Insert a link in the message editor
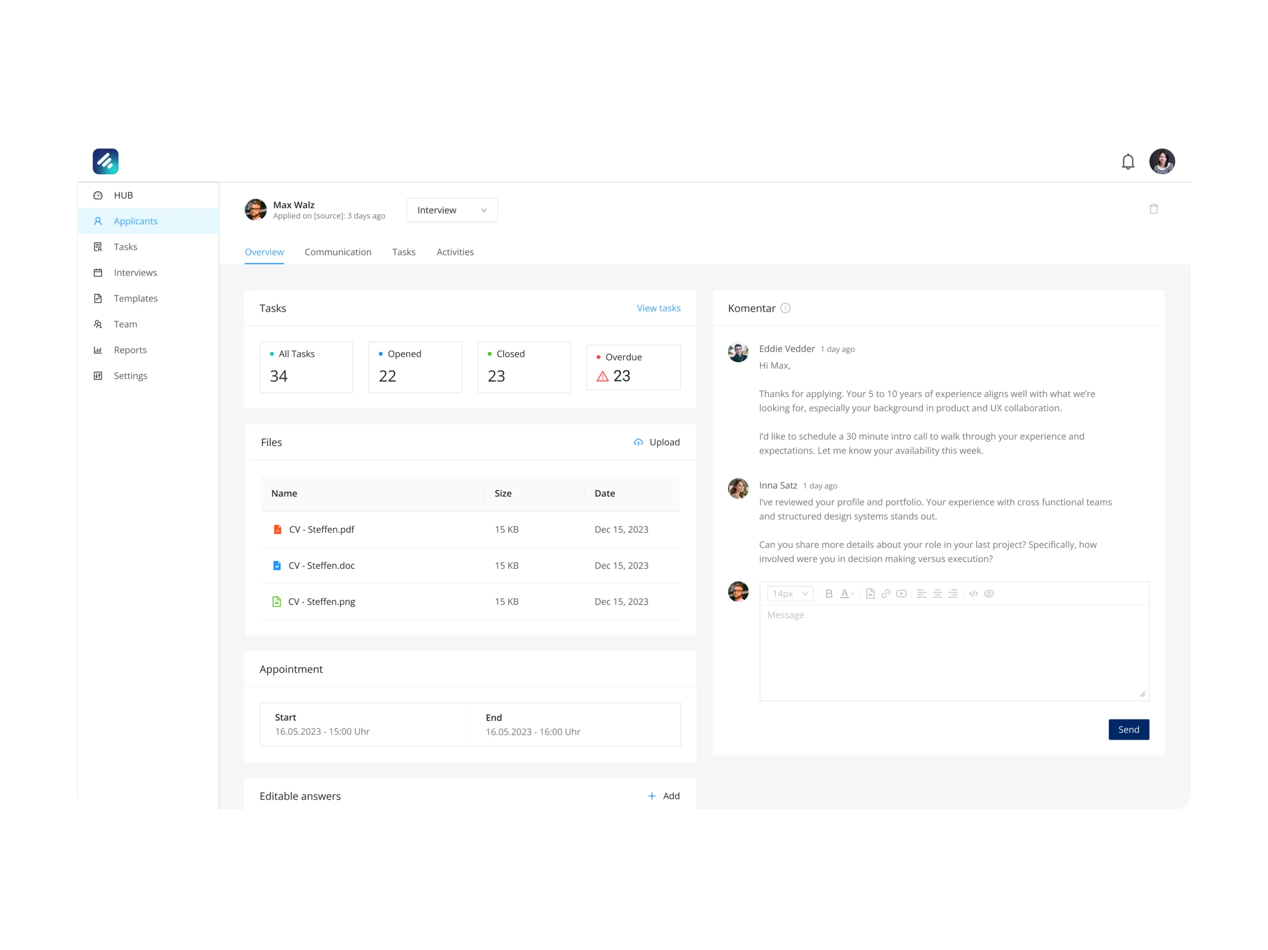Viewport: 1268px width, 950px height. click(x=886, y=594)
